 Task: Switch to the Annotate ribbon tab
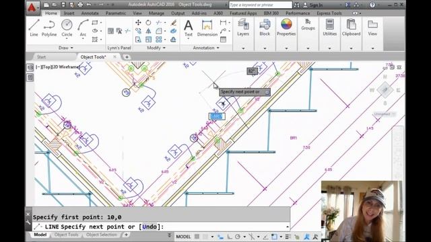pos(90,13)
